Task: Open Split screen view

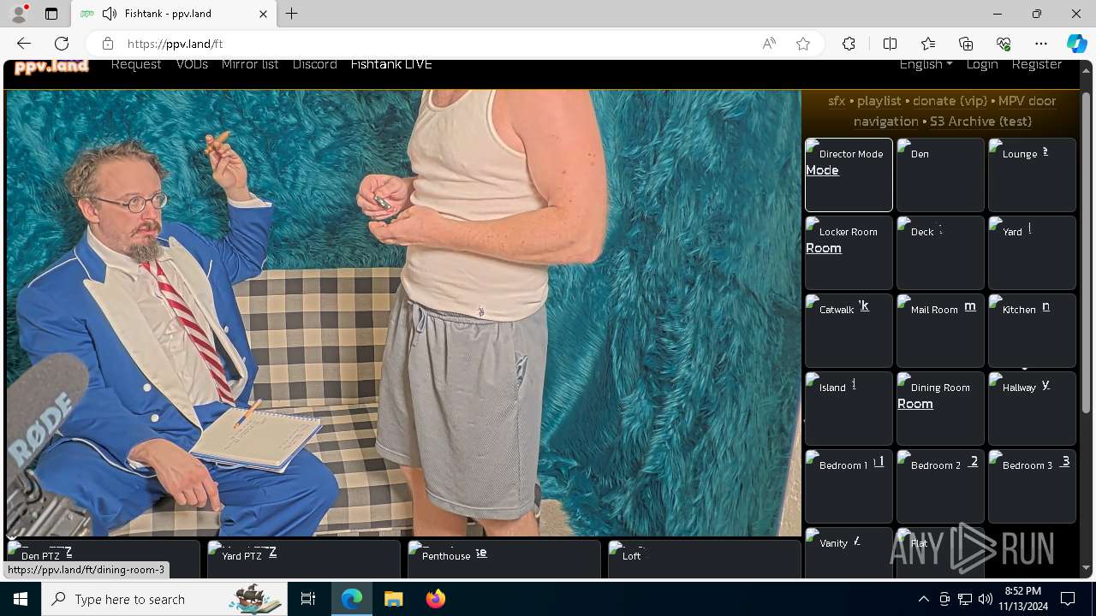Action: [890, 44]
